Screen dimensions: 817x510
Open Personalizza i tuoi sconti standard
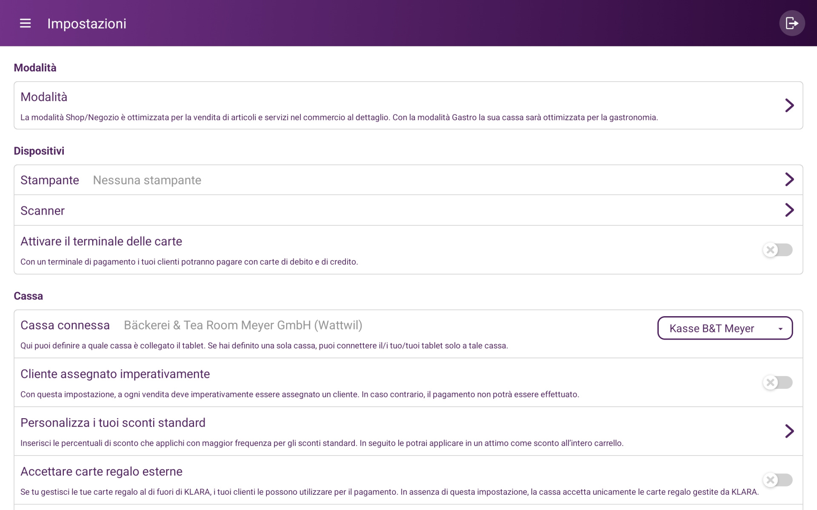(x=113, y=423)
